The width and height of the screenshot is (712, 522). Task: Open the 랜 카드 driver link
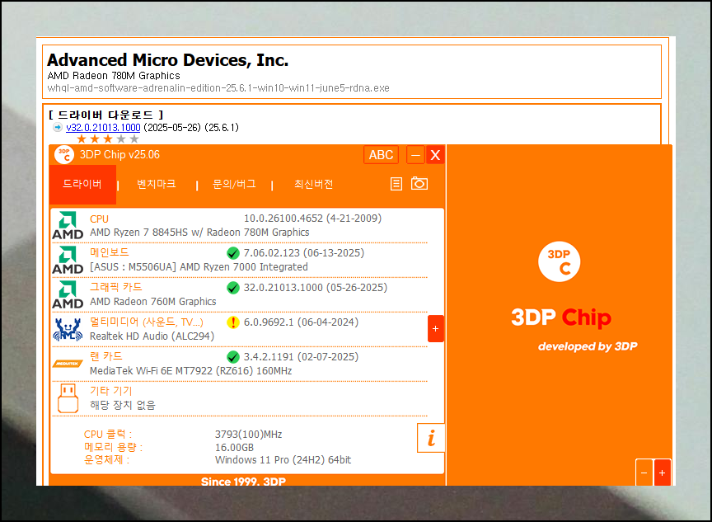click(x=106, y=356)
